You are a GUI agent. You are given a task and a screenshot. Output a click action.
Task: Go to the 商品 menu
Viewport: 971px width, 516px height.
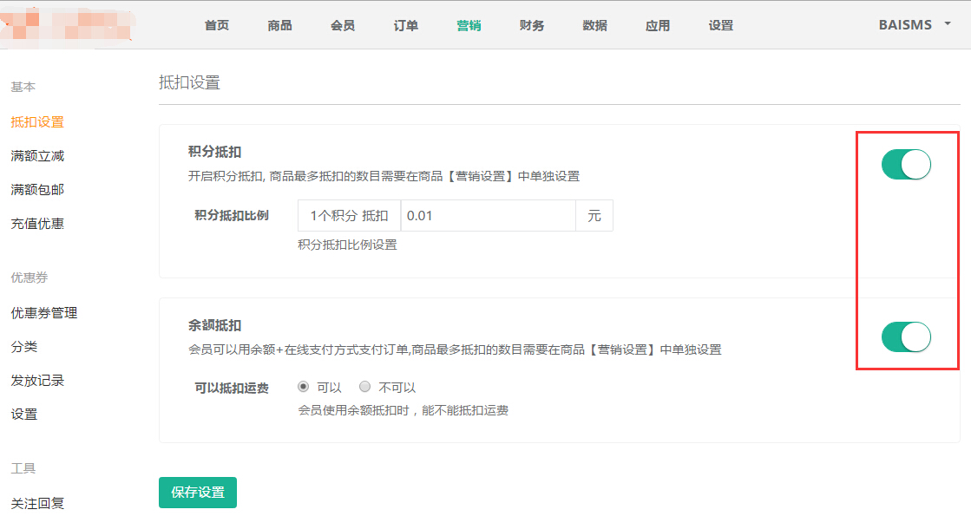[x=279, y=25]
